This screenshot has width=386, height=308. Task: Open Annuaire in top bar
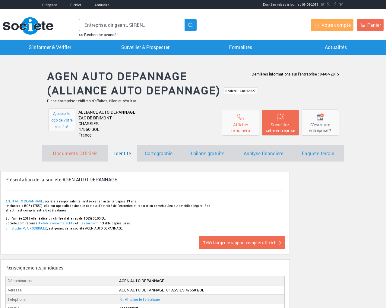[102, 5]
